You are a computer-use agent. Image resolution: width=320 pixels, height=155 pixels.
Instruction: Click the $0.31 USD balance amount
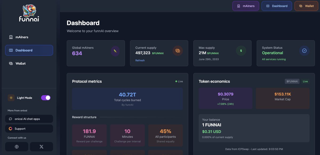pos(212,132)
